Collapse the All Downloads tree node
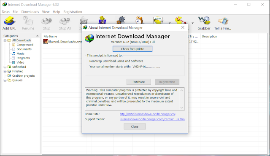This screenshot has width=270, height=156. [5, 40]
